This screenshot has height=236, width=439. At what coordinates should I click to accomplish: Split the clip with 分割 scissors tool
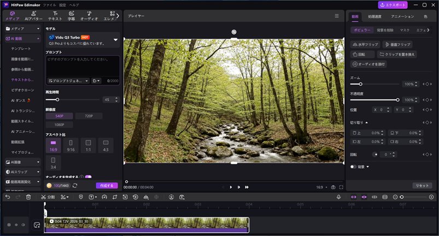[48, 197]
